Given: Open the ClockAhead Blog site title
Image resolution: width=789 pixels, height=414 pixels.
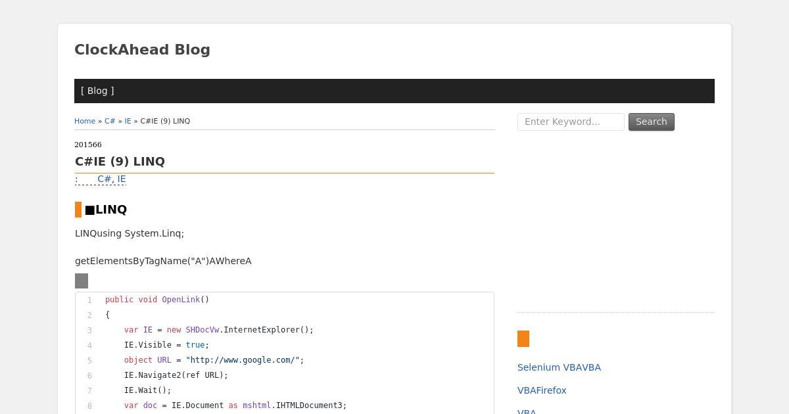Looking at the screenshot, I should (x=142, y=50).
